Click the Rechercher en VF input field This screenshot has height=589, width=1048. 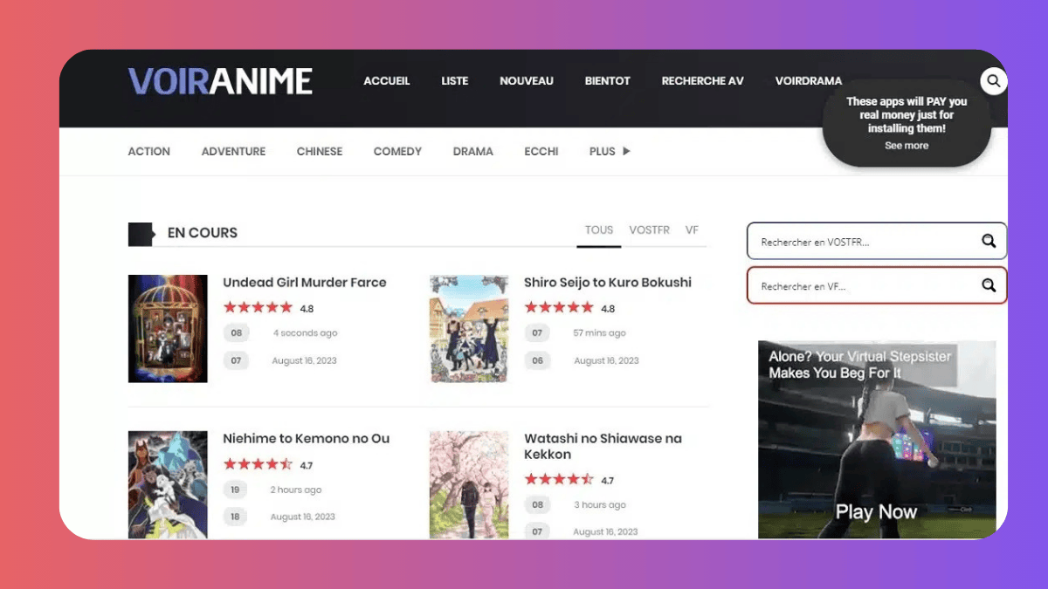click(x=877, y=285)
